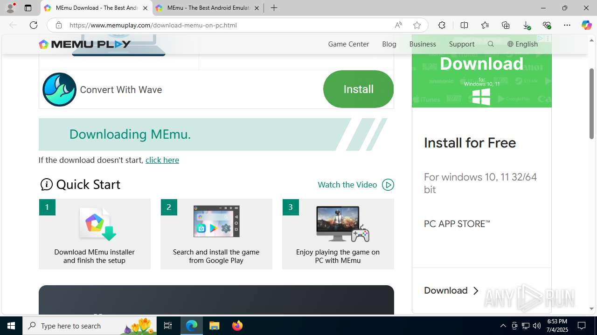Click the site search magnifier icon
This screenshot has width=597, height=335.
(x=491, y=44)
